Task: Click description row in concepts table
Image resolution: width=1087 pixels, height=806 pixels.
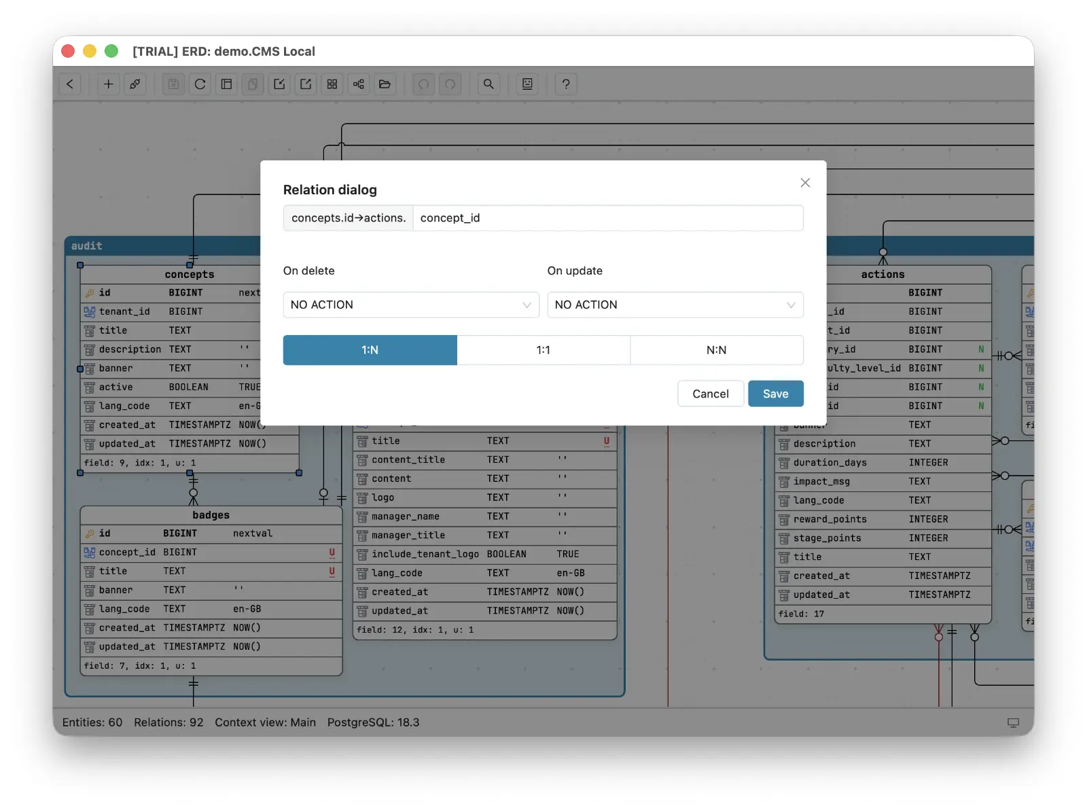Action: [x=171, y=349]
